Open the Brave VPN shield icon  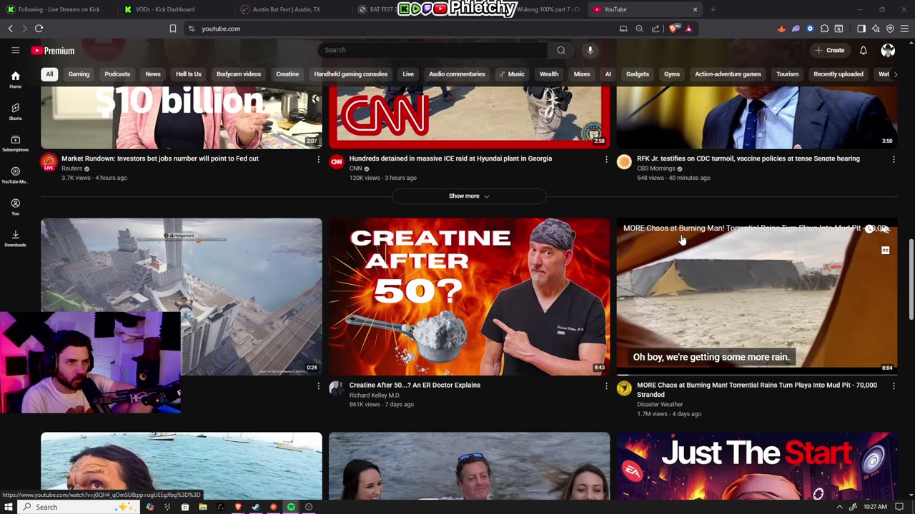(890, 29)
